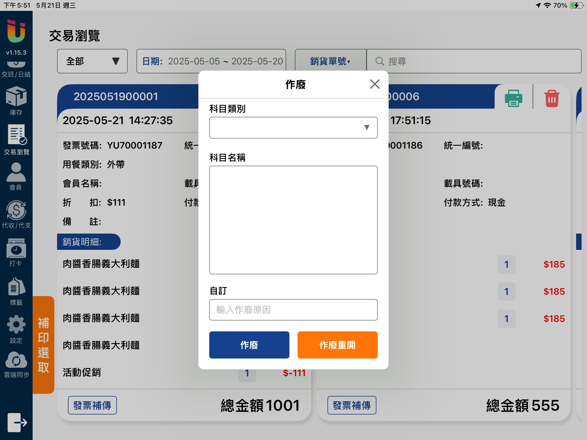Viewport: 587px width, 440px height.
Task: Open the 補印選取 orange side tab
Action: point(43,345)
